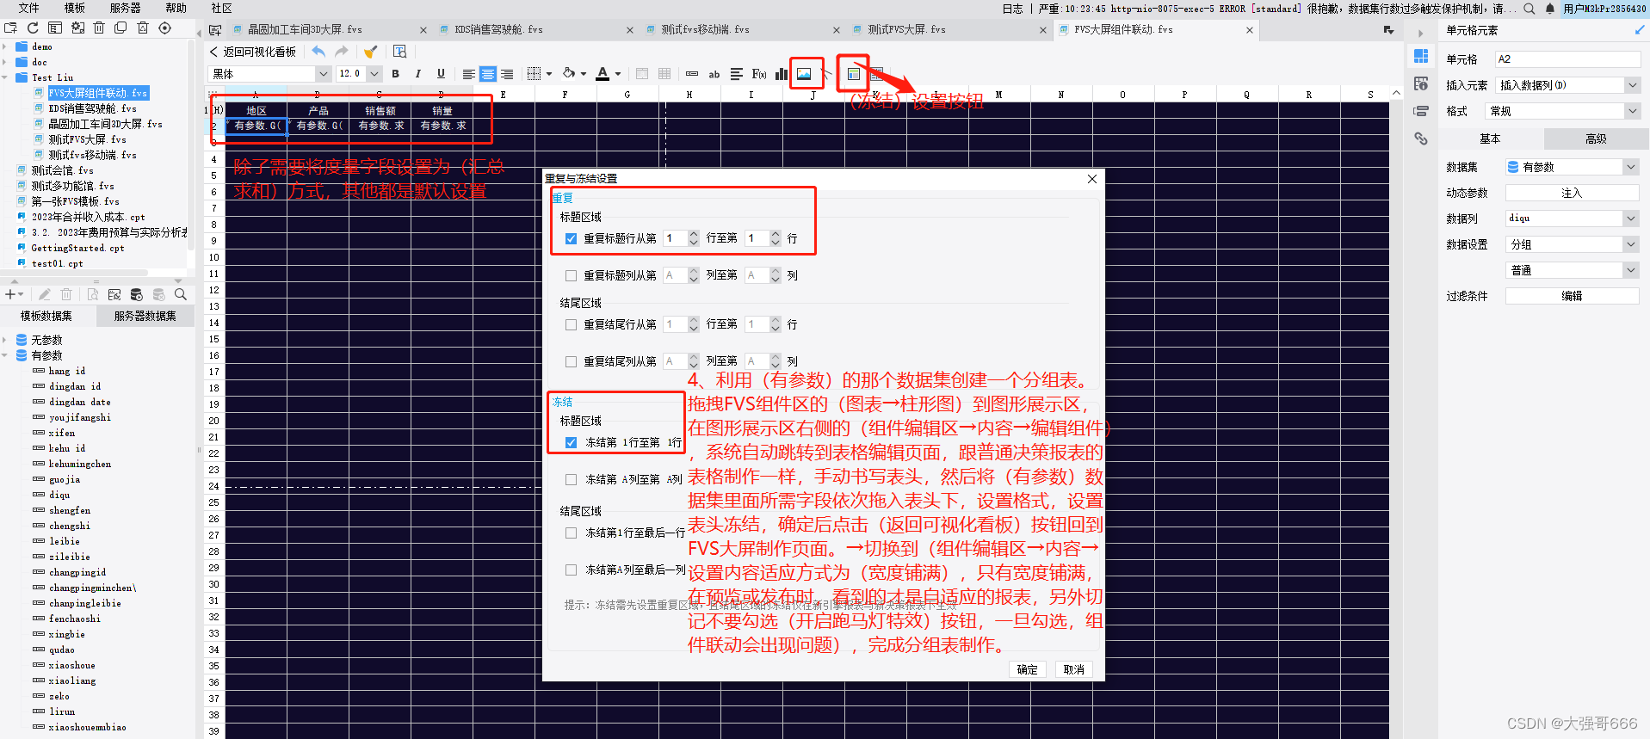Click the 单元格 input field showing A2

point(1568,59)
